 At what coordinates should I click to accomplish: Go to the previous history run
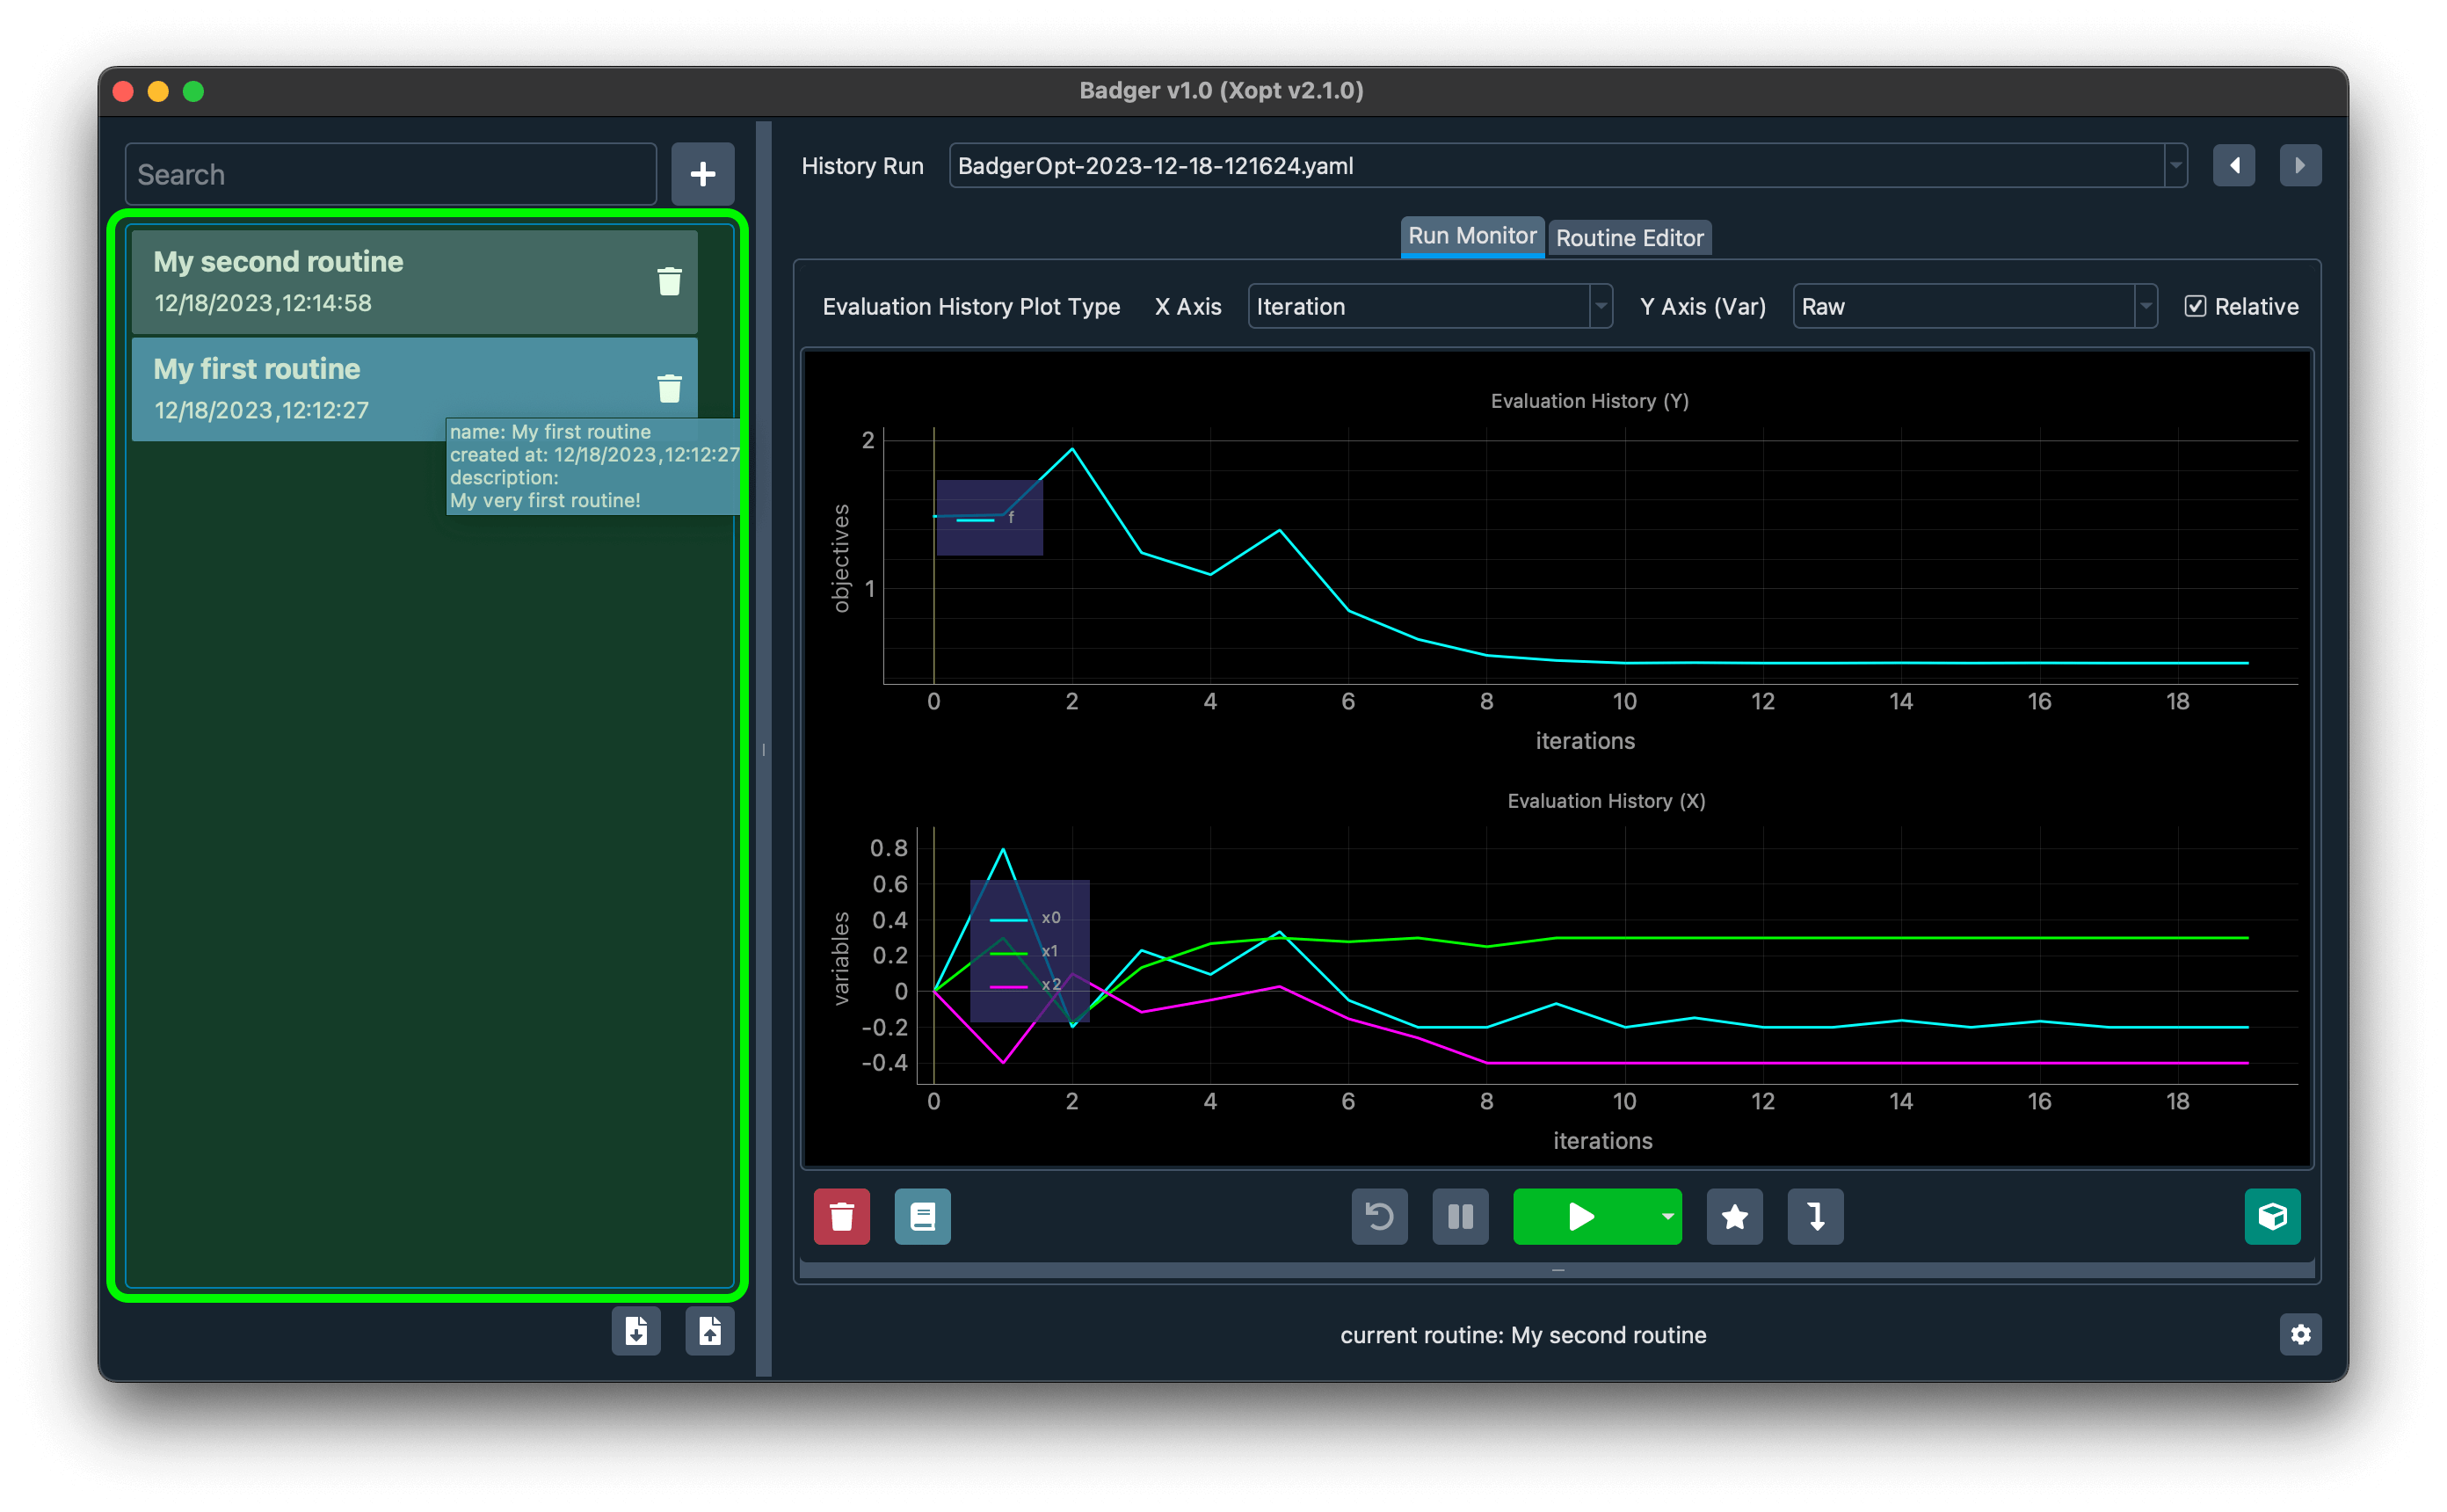coord(2234,166)
